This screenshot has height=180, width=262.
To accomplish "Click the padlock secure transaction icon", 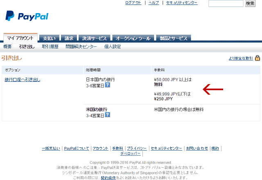I will point(257,58).
